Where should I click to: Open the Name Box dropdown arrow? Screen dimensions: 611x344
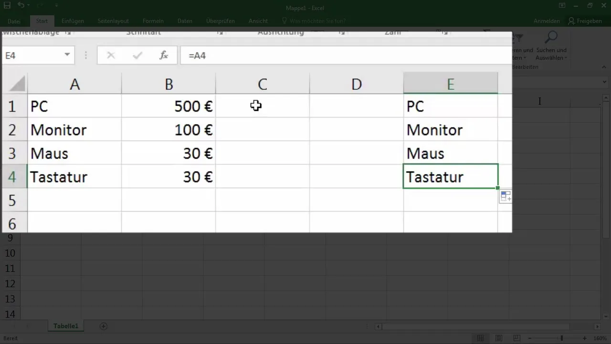[x=67, y=55]
